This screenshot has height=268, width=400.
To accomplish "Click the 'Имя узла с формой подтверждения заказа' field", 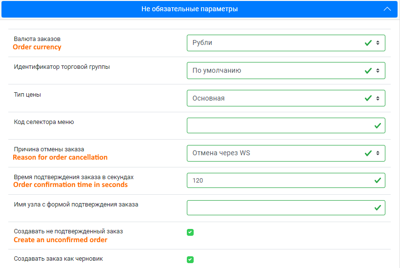I will click(x=286, y=207).
